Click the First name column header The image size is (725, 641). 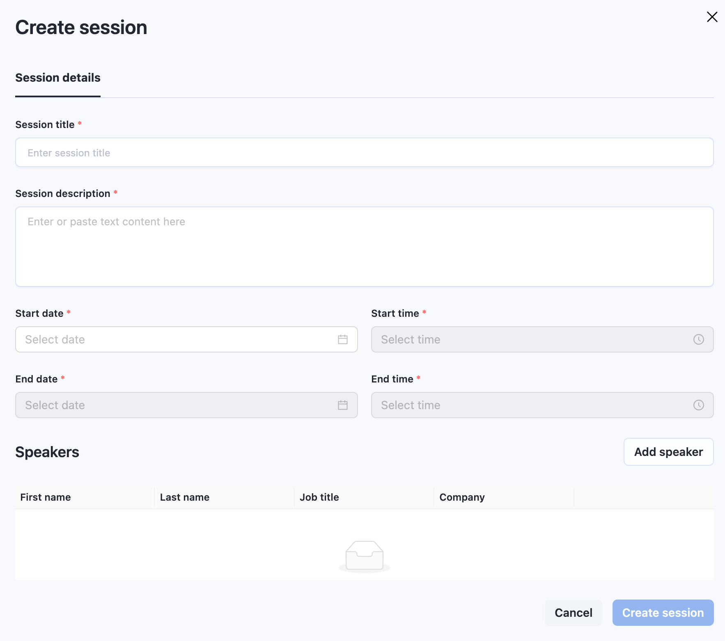tap(46, 497)
